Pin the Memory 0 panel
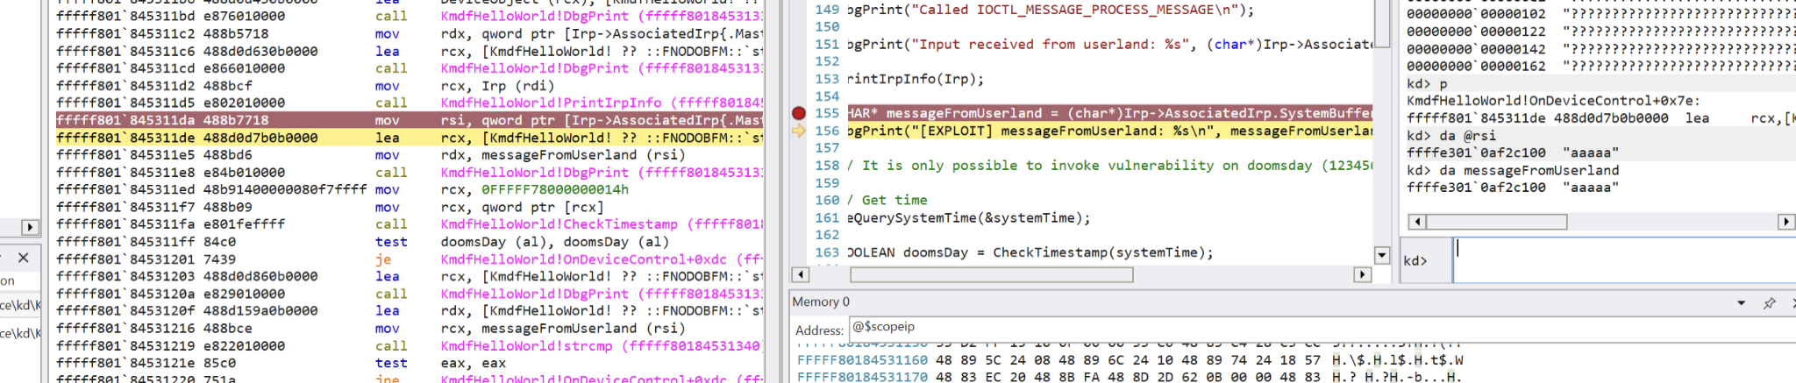 pos(1769,303)
